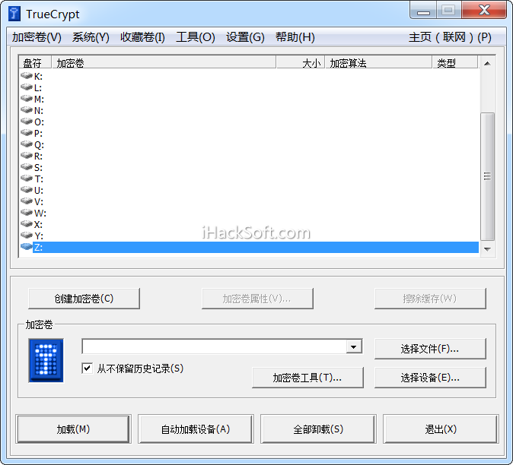Click 自动加载设备(A) button
The image size is (513, 465).
pyautogui.click(x=196, y=429)
